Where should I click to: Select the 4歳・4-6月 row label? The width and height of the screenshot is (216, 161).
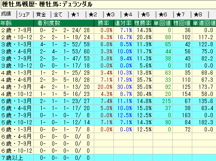(17, 80)
